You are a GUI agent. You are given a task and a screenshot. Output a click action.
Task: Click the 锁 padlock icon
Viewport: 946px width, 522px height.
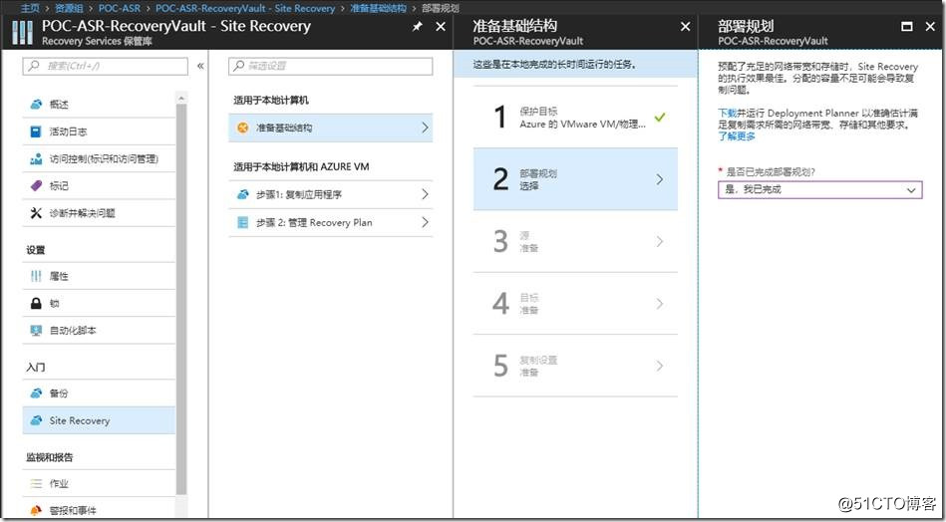point(36,303)
